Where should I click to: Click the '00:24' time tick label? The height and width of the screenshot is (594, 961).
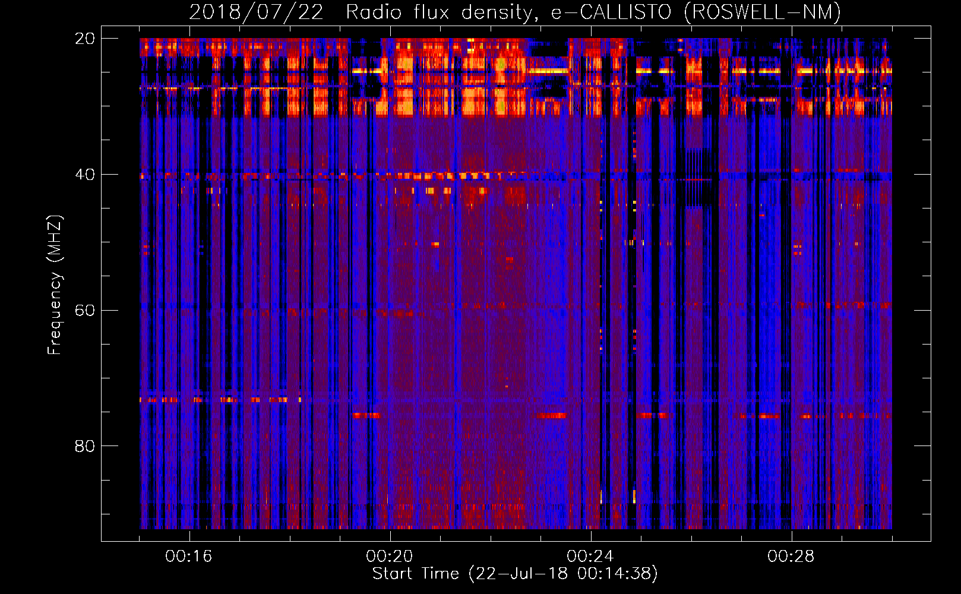click(590, 557)
